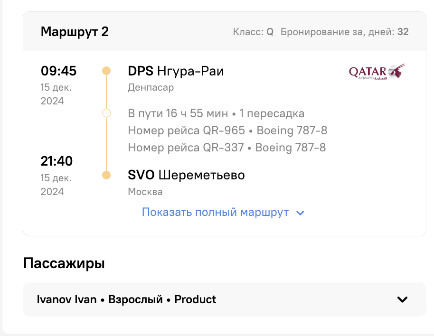Click the hollow transfer stop marker
This screenshot has height=336, width=434.
106,113
